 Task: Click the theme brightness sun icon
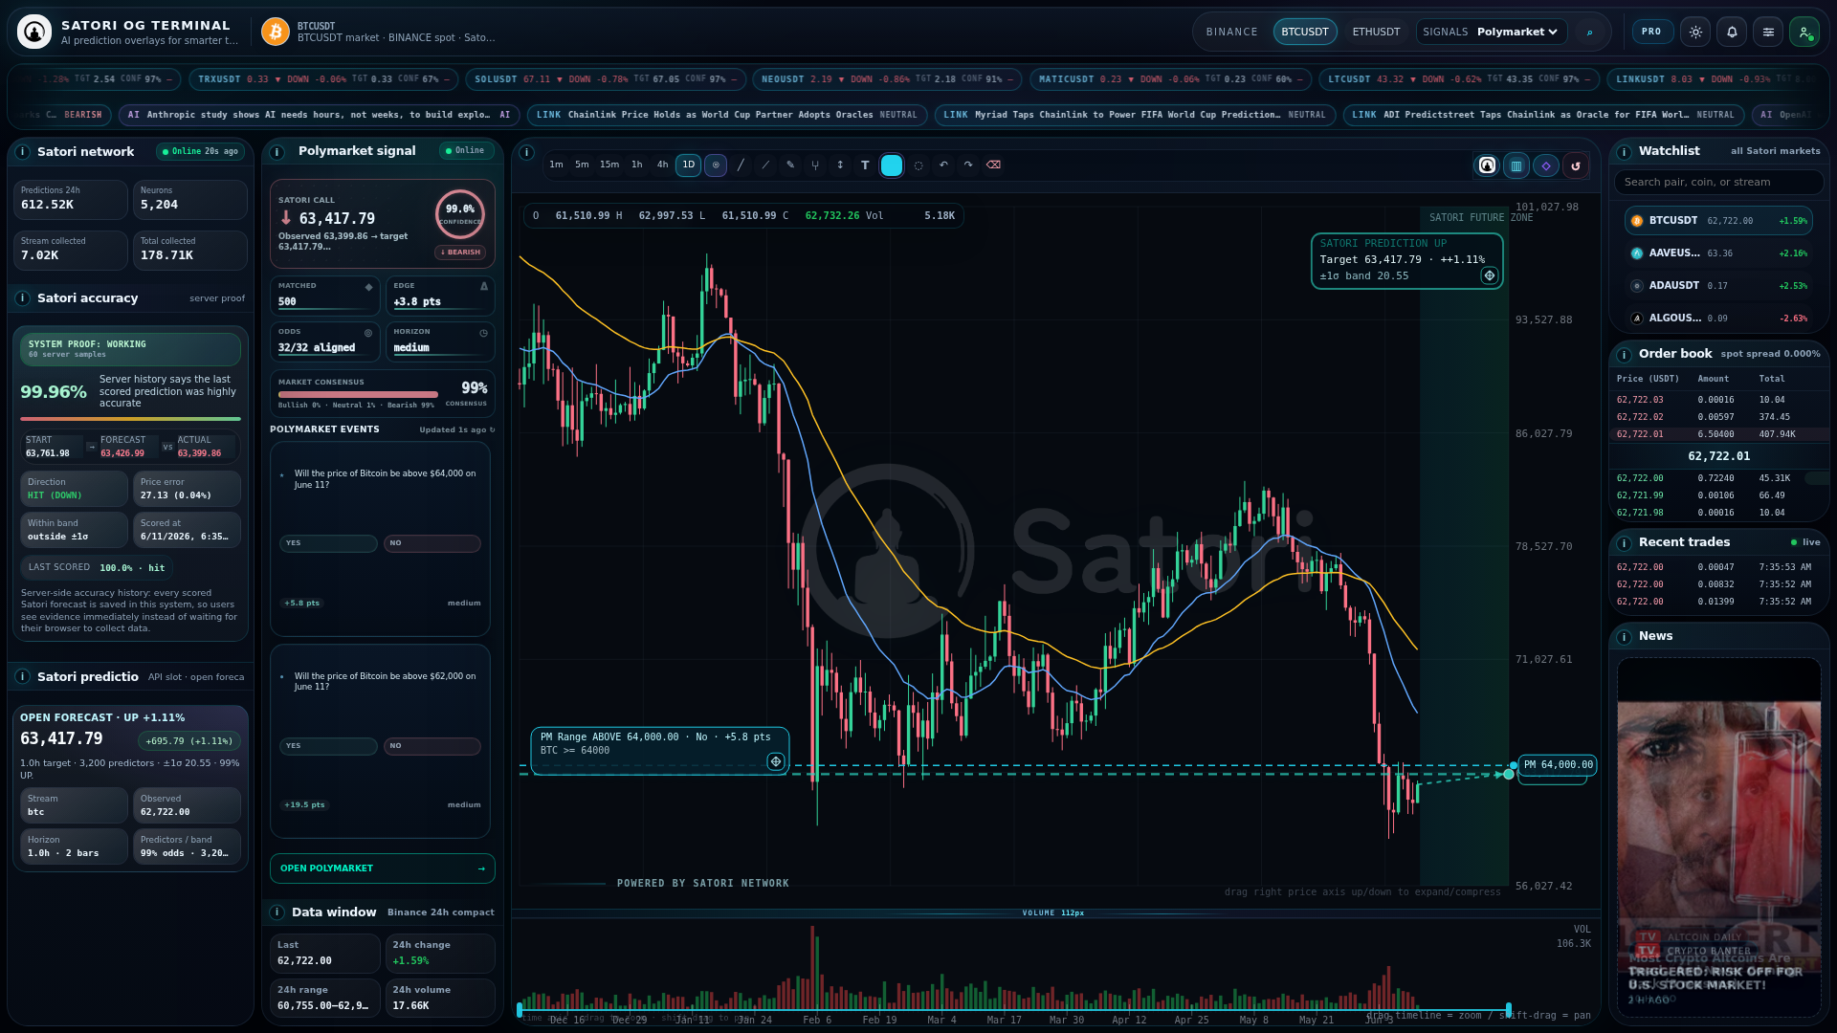coord(1695,32)
